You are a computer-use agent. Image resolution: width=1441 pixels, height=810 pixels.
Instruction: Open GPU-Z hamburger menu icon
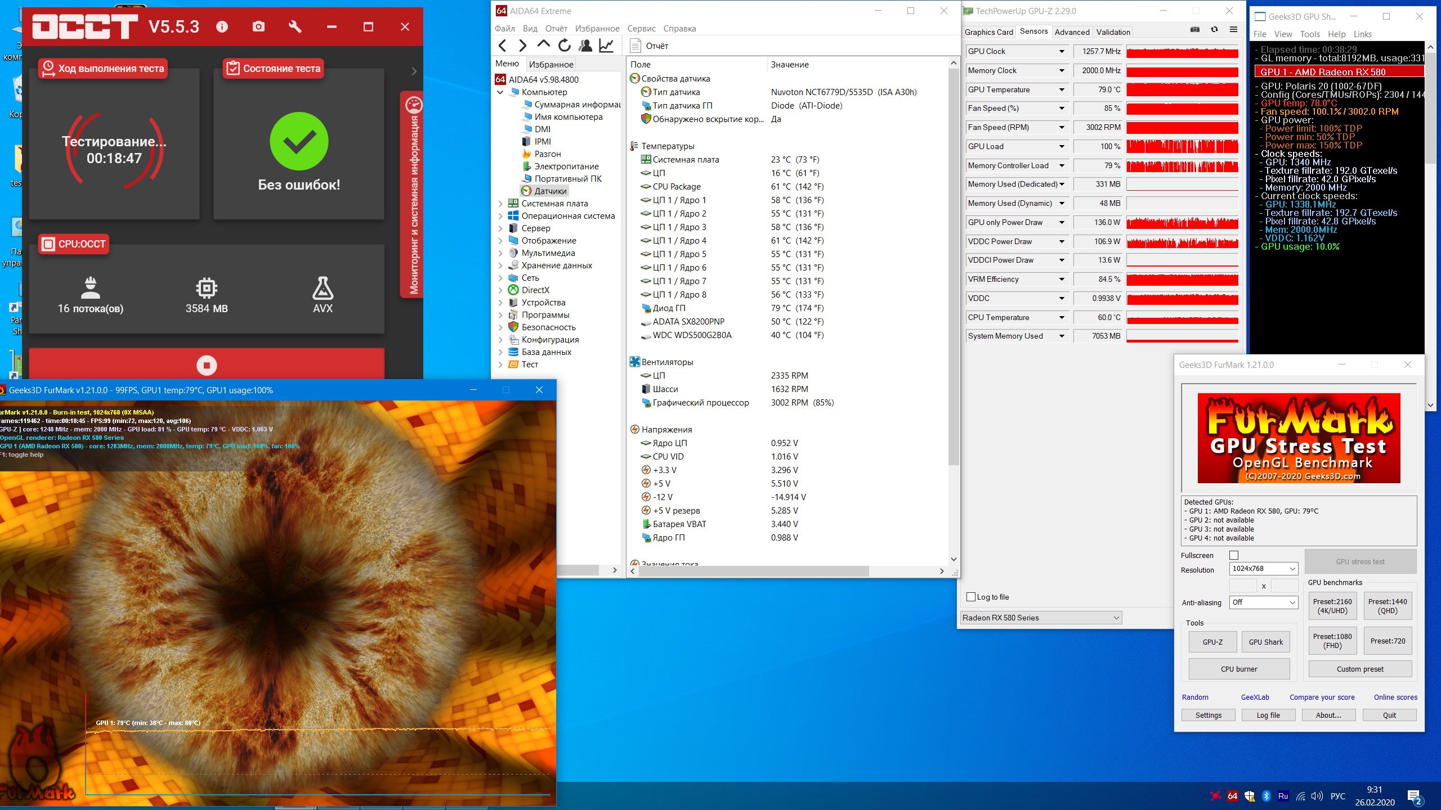pyautogui.click(x=1233, y=30)
